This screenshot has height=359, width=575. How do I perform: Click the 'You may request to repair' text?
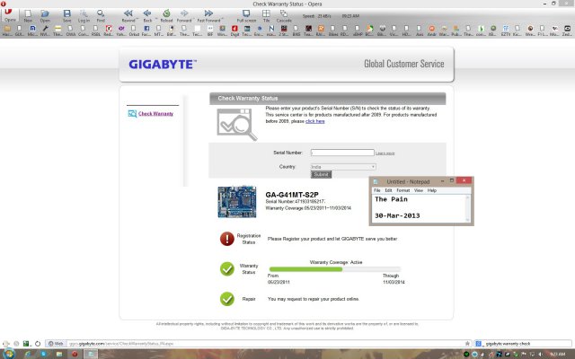[314, 299]
